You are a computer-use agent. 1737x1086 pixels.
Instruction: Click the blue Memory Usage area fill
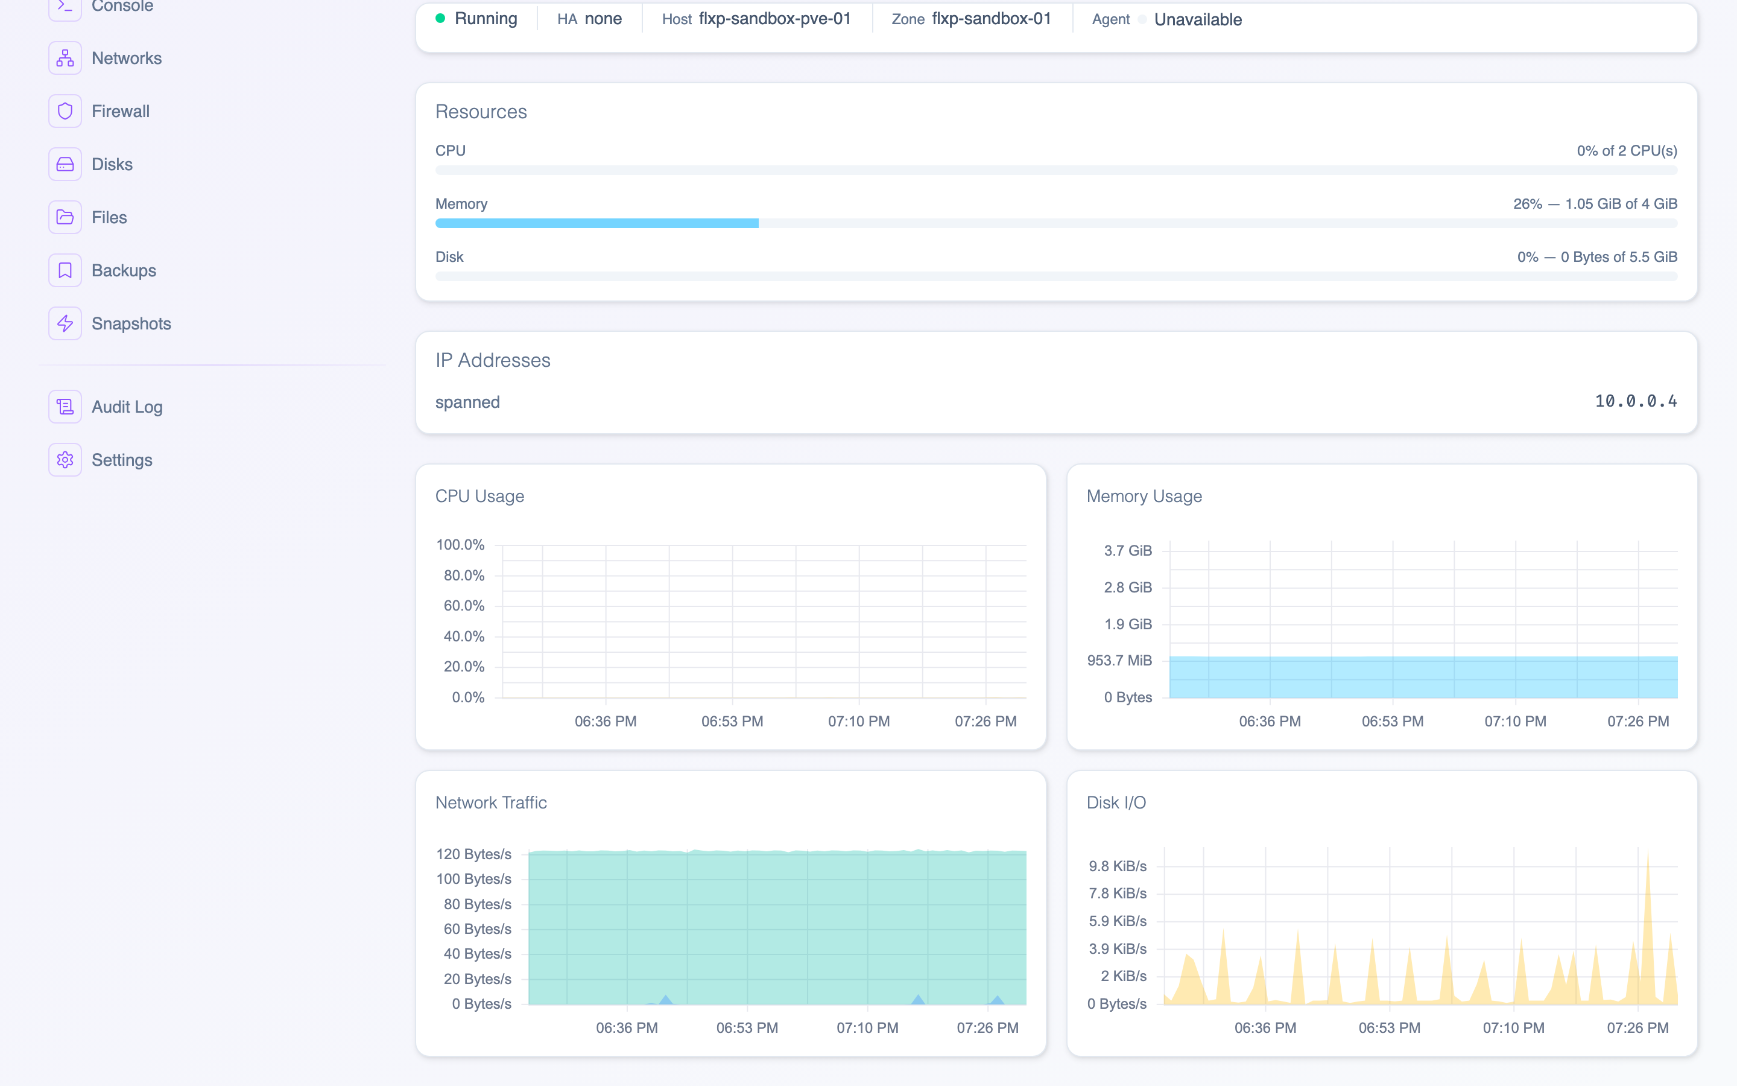[x=1423, y=678]
